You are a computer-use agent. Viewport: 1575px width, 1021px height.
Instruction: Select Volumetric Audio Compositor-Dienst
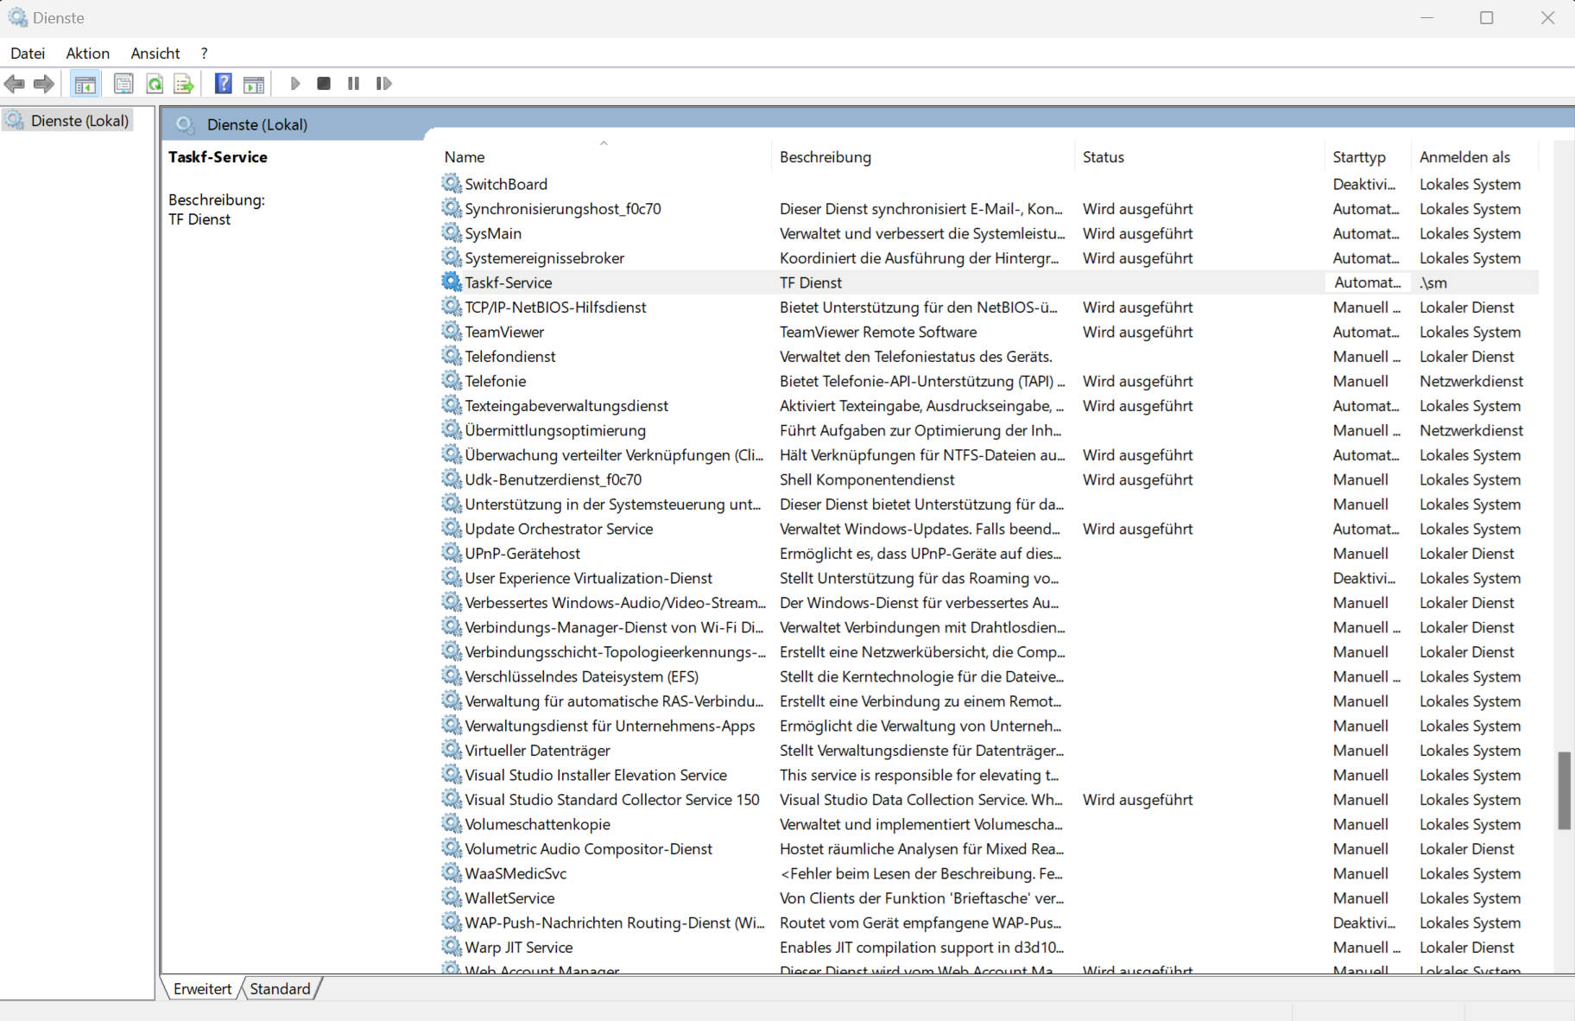[589, 849]
